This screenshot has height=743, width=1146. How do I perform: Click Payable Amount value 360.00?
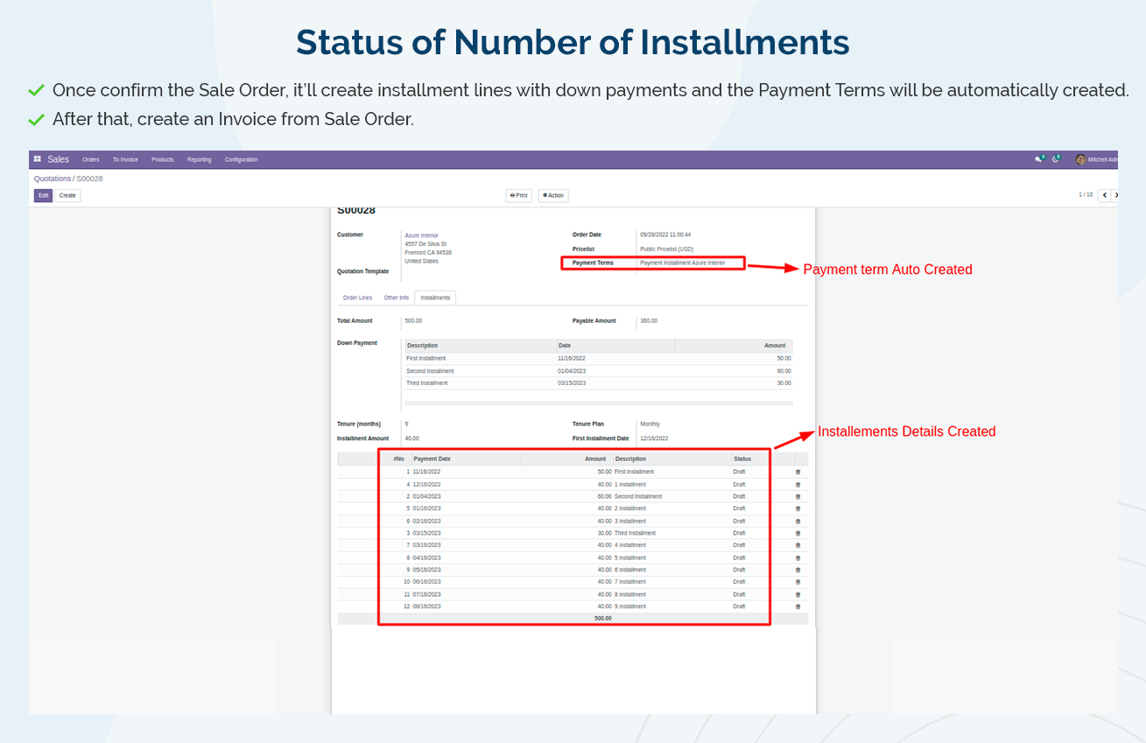649,321
